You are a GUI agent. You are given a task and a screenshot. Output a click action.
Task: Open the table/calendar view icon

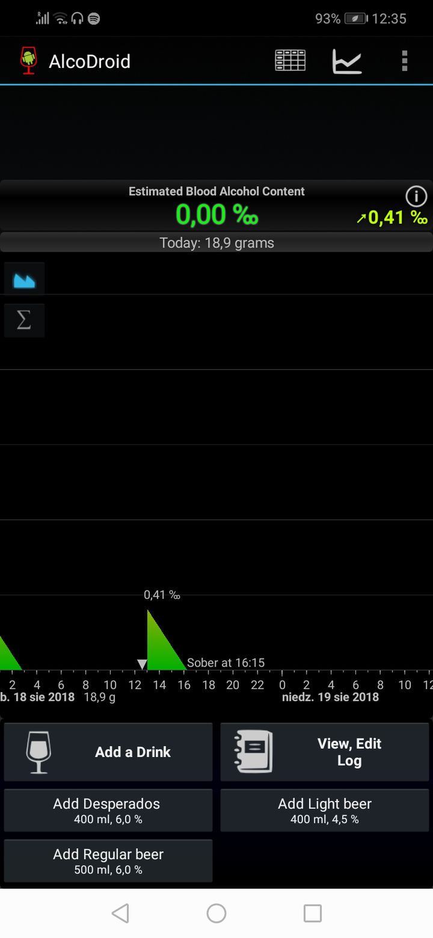click(290, 61)
